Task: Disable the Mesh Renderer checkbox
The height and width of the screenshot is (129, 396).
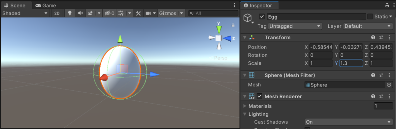Action: [x=260, y=96]
